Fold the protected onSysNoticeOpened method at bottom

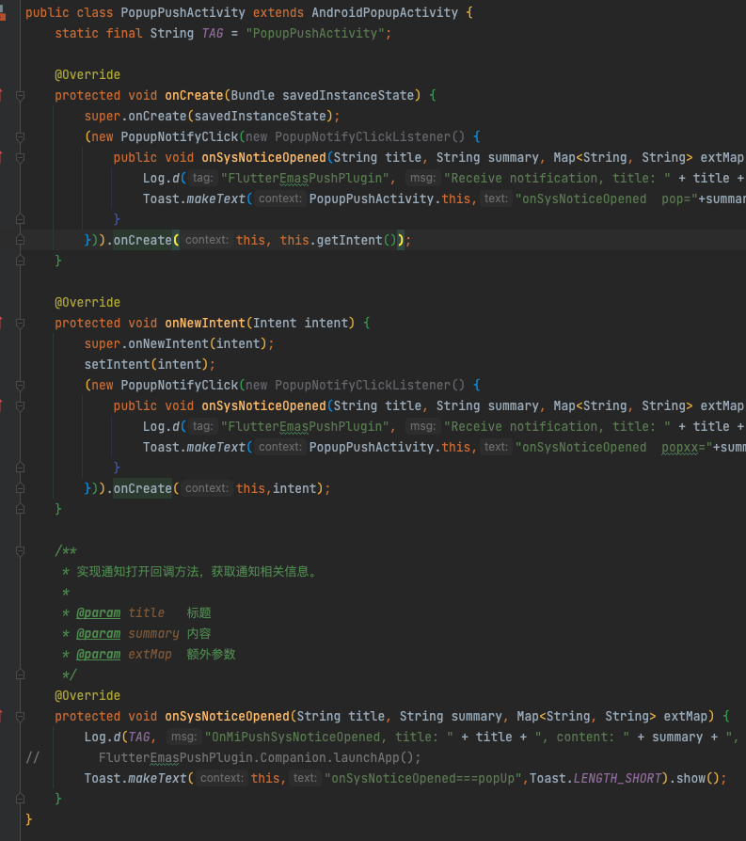coord(21,717)
